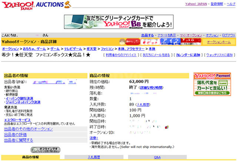Open 詳細な残り時間 link
This screenshot has height=161, width=237.
point(151,88)
